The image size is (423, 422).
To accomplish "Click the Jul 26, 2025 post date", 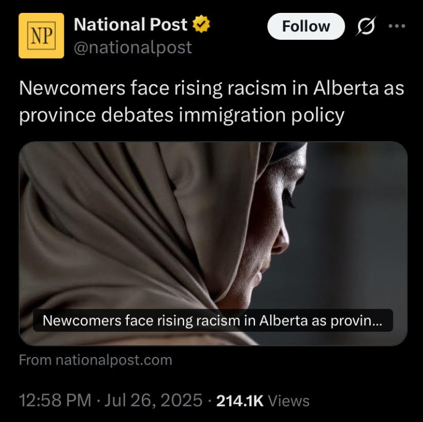I will click(153, 400).
